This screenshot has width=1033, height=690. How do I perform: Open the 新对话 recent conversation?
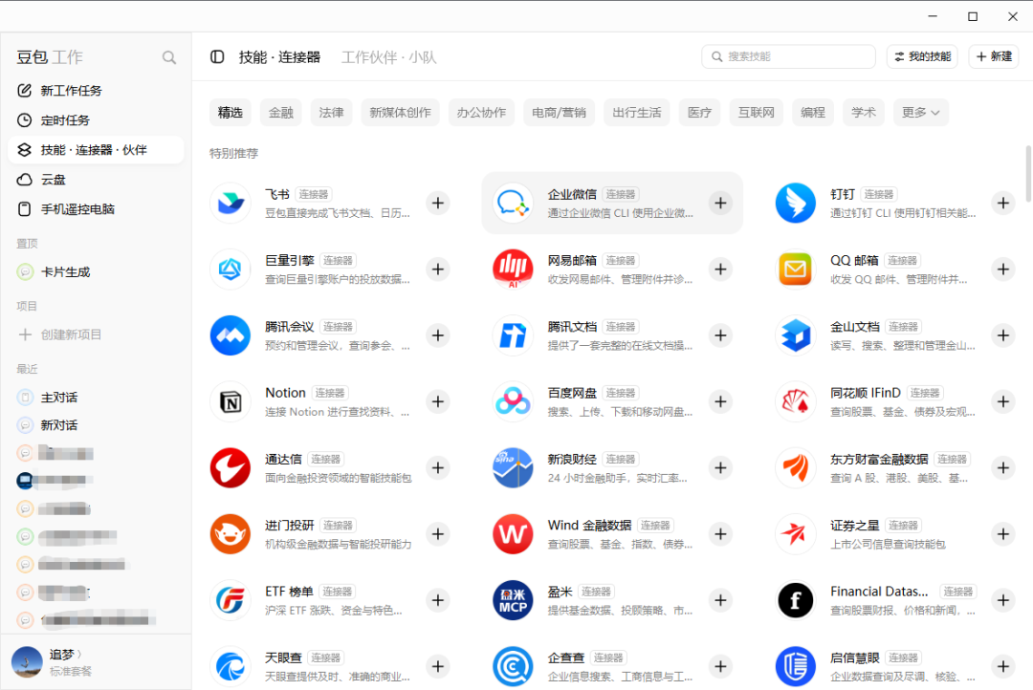(x=96, y=424)
